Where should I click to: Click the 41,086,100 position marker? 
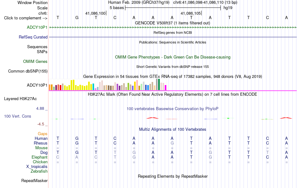pyautogui.click(x=95, y=13)
